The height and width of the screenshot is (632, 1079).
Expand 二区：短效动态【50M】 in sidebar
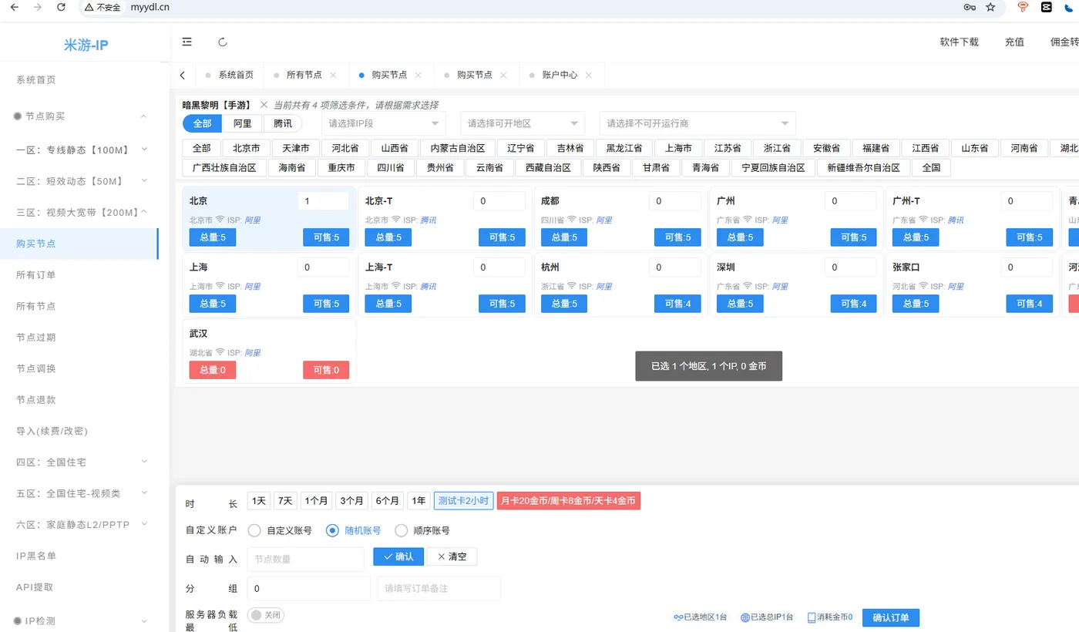point(79,181)
